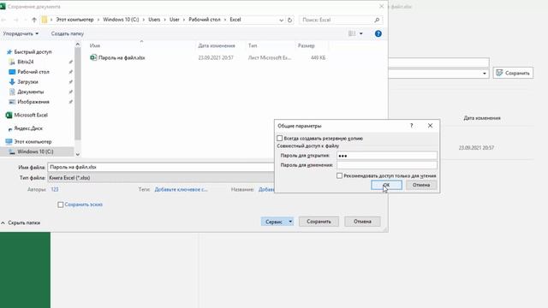The image size is (548, 308).
Task: Open the Упорядочить menu
Action: pyautogui.click(x=21, y=34)
